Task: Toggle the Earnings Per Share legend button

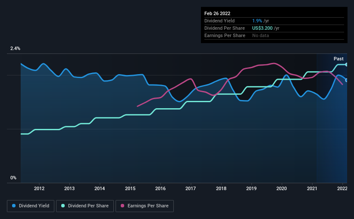Action: [x=144, y=206]
